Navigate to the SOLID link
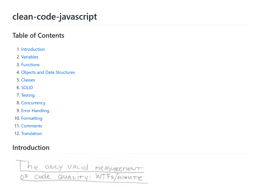The width and height of the screenshot is (266, 187). tap(27, 87)
